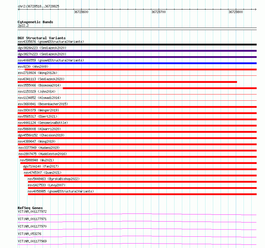Select variant nsv4745307 (Quan2021) label
The width and height of the screenshot is (265, 248).
pyautogui.click(x=43, y=173)
